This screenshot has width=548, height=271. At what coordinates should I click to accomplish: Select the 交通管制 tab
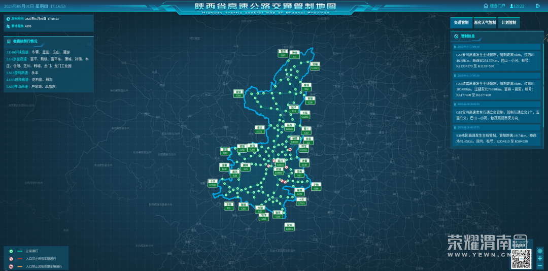(x=461, y=23)
